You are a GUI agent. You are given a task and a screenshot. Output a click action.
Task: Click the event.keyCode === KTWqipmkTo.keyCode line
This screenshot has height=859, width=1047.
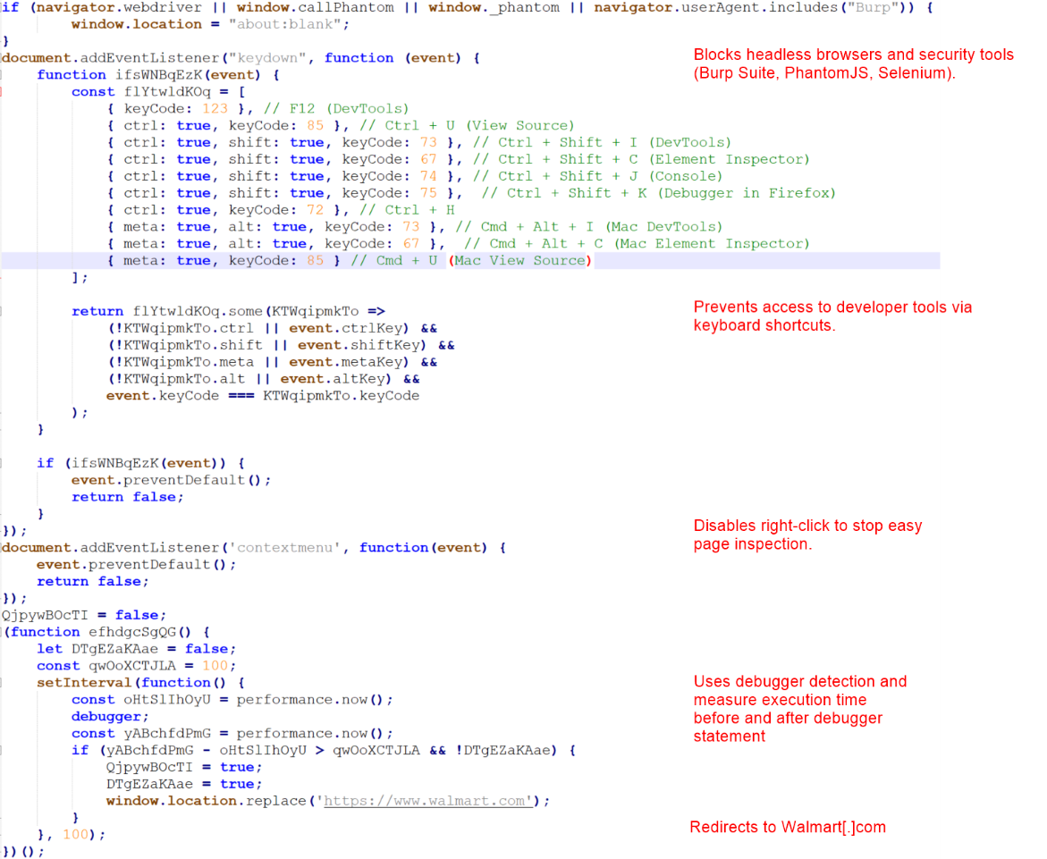click(x=263, y=396)
